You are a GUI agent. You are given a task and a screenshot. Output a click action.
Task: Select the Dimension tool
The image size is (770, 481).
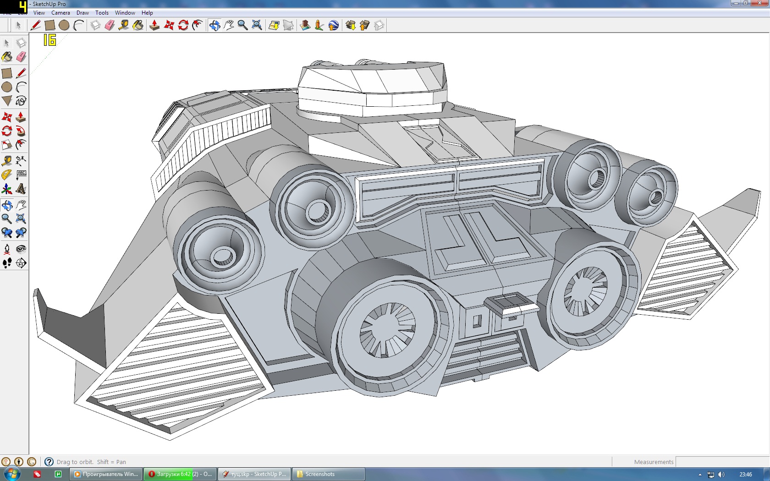pos(21,161)
